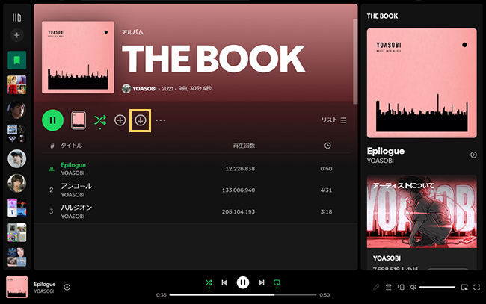Create new playlist with plus button

(16, 35)
